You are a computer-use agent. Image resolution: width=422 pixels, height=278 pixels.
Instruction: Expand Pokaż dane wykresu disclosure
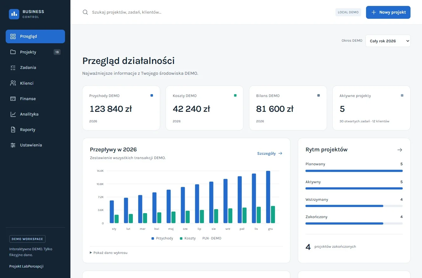pos(109,253)
